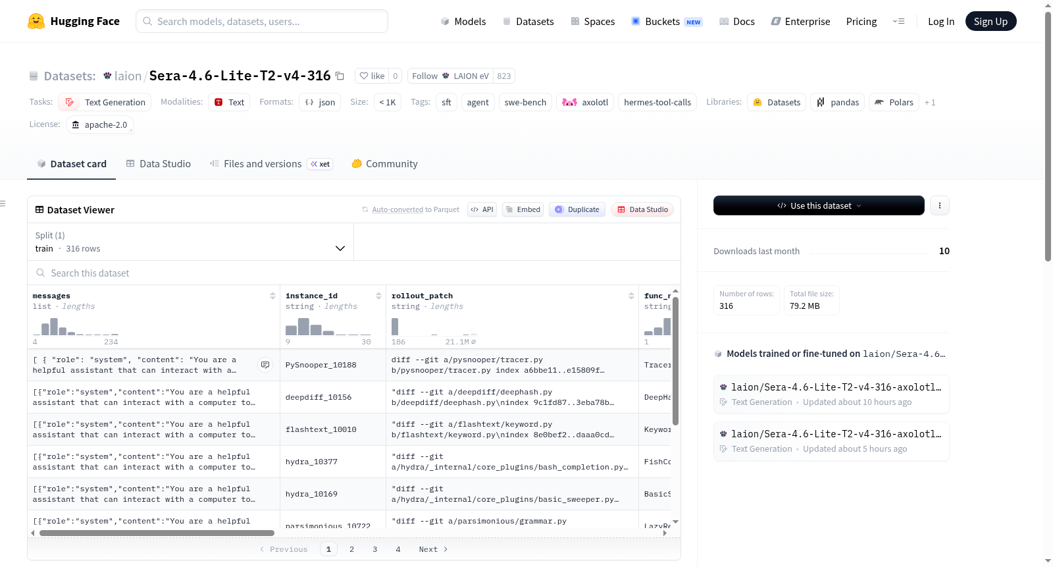Click the page vertical scrollbar thumb
This screenshot has width=1053, height=567.
(1048, 137)
